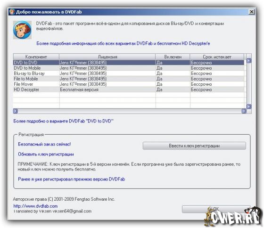
Task: Click the table's scroll left arrow
Action: (15, 111)
